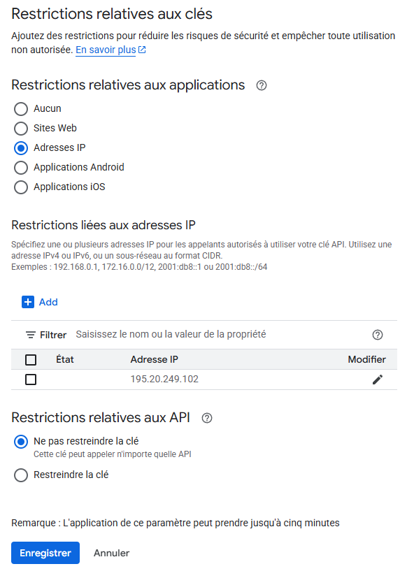Select Applications Android restriction
414x578 pixels.
point(21,167)
